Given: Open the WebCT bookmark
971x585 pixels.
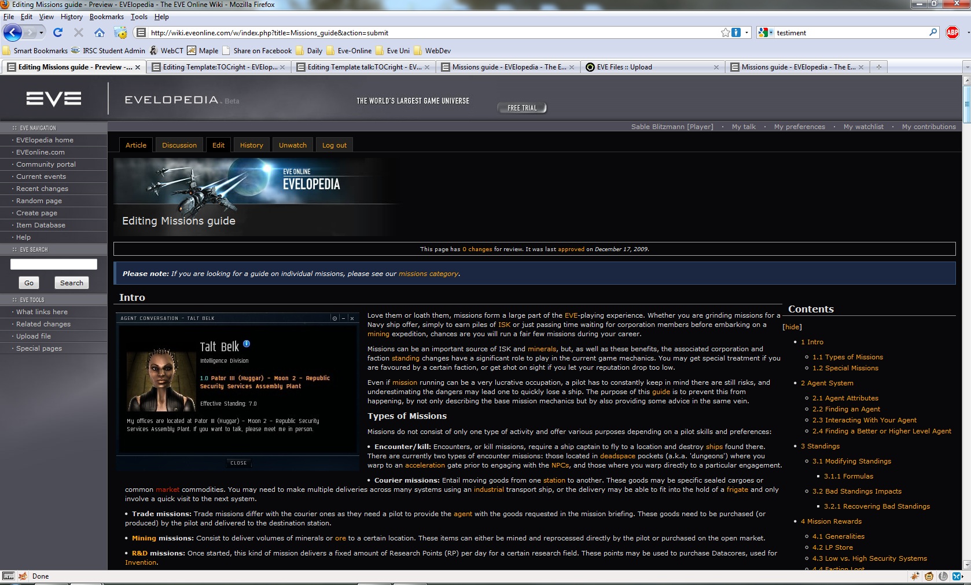Looking at the screenshot, I should [x=167, y=51].
